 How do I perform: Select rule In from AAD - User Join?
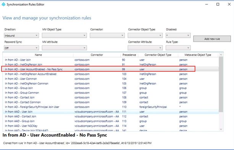111,112
